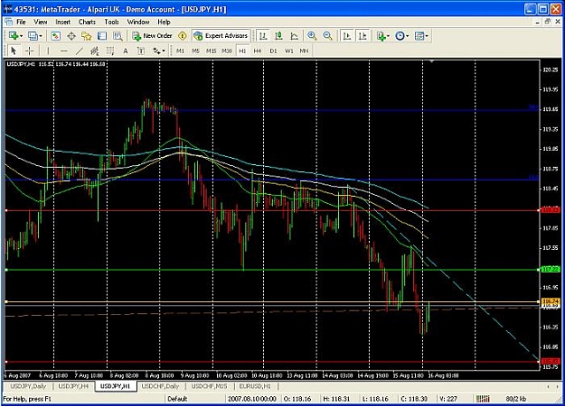Toggle Chart Shift button
Viewport: 565px width, 406px height.
[x=363, y=36]
